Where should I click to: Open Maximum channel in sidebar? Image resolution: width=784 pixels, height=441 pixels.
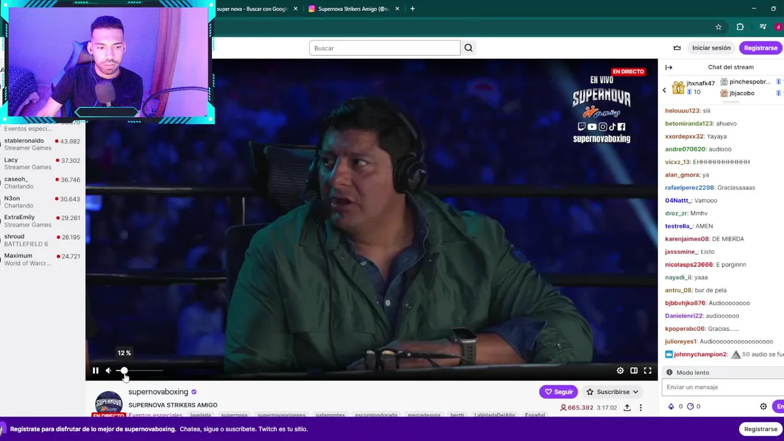point(42,259)
